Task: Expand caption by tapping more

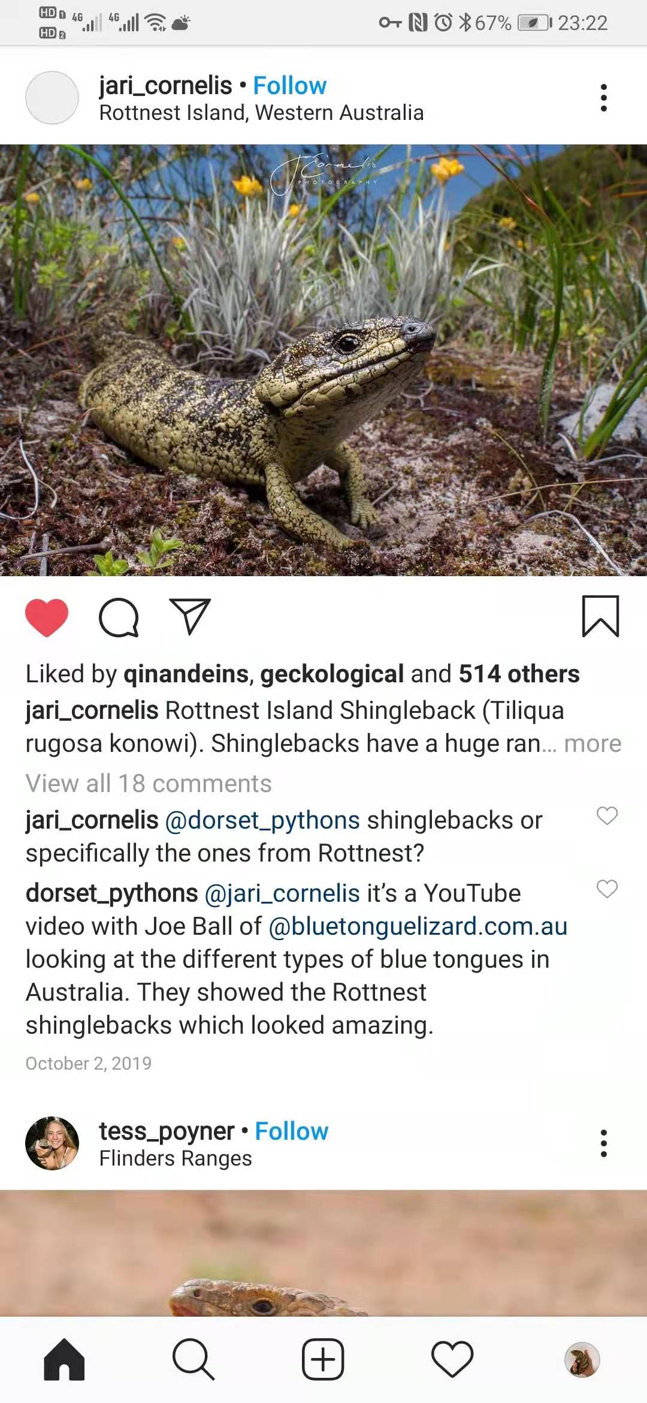Action: [592, 743]
